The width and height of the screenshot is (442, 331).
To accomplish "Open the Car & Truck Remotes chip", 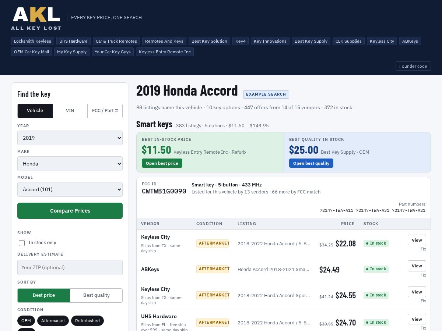I will click(x=116, y=41).
